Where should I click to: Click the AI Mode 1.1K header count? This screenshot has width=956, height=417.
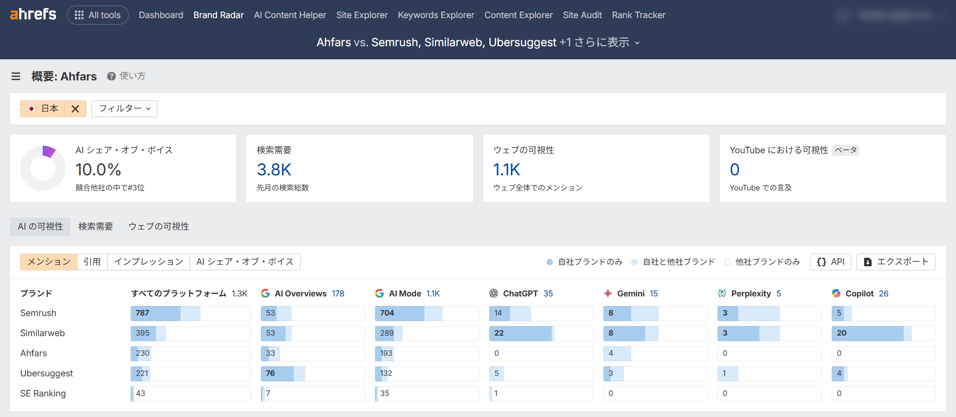tap(433, 293)
